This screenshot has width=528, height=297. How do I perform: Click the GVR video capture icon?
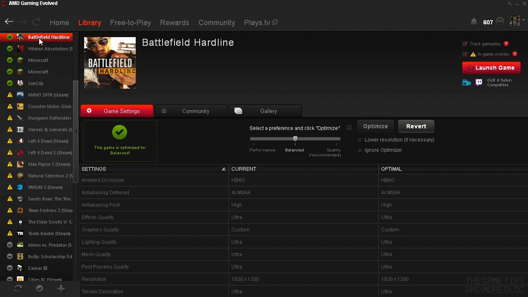tap(467, 82)
